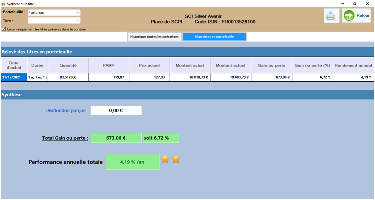
Task: Minimize the 'Synthèse d'un titre' window
Action: point(342,4)
